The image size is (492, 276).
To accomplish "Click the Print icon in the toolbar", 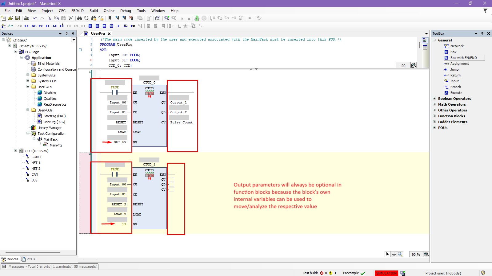I will point(26,18).
